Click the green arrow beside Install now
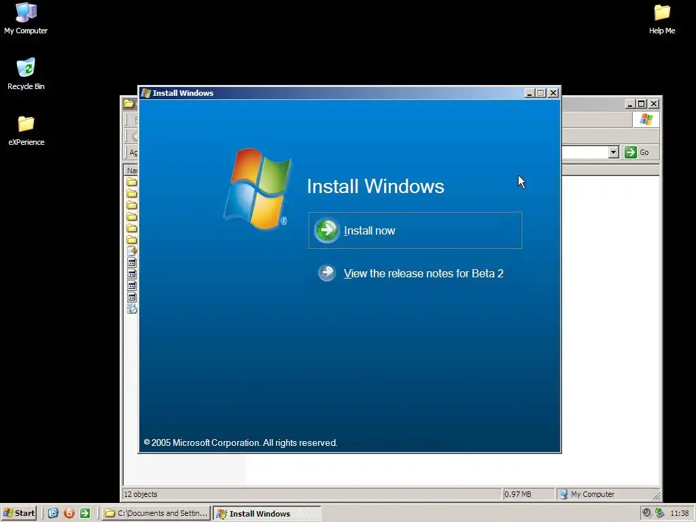 (327, 230)
